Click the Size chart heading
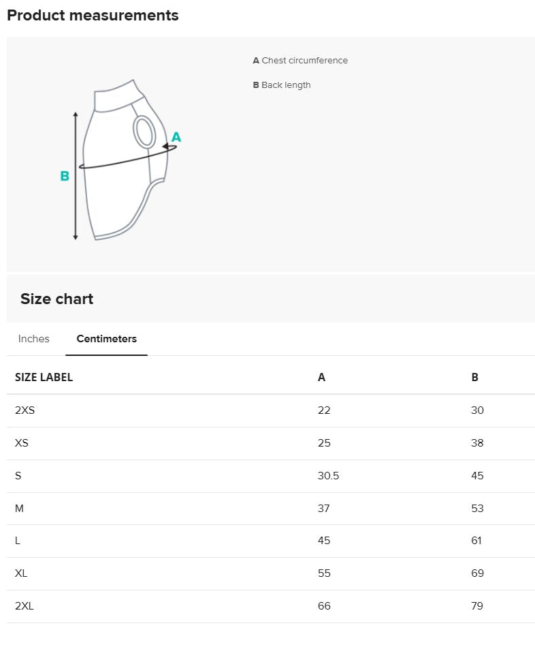The height and width of the screenshot is (645, 535). click(57, 299)
